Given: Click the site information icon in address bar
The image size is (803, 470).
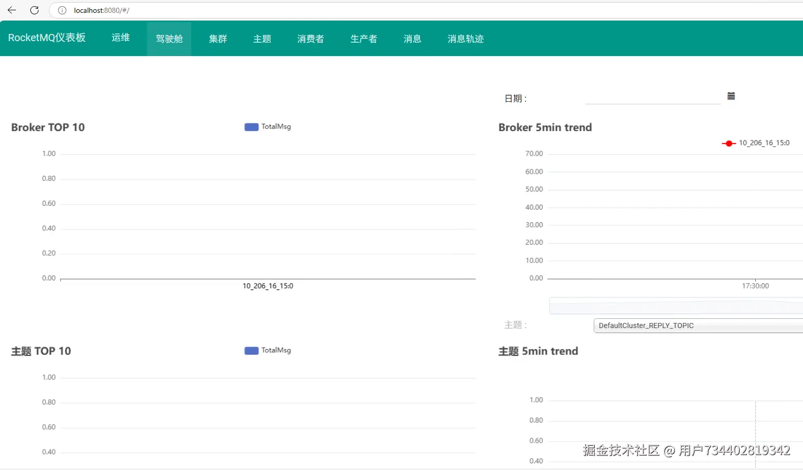Looking at the screenshot, I should click(x=62, y=10).
